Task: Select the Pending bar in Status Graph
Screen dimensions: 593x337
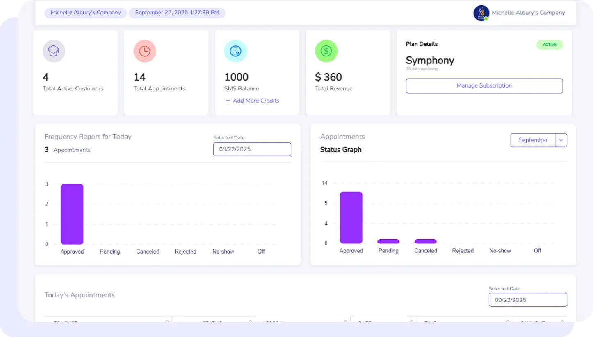Action: 388,241
